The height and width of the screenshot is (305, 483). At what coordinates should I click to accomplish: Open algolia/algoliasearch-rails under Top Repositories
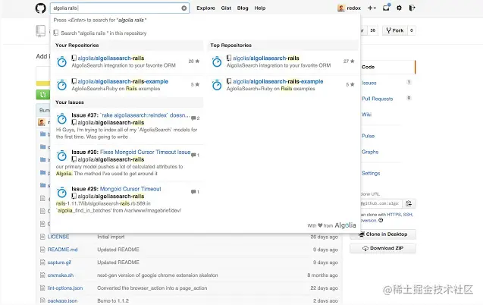coord(266,58)
